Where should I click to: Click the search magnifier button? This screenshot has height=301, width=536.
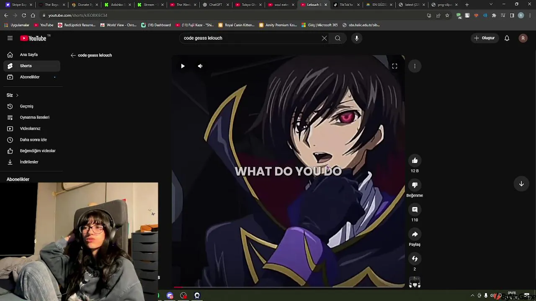coord(338,38)
